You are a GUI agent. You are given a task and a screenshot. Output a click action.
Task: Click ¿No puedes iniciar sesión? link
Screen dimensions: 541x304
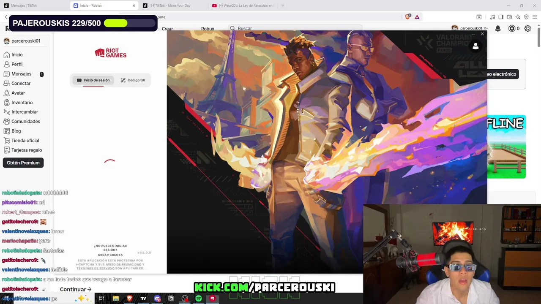coord(110,248)
